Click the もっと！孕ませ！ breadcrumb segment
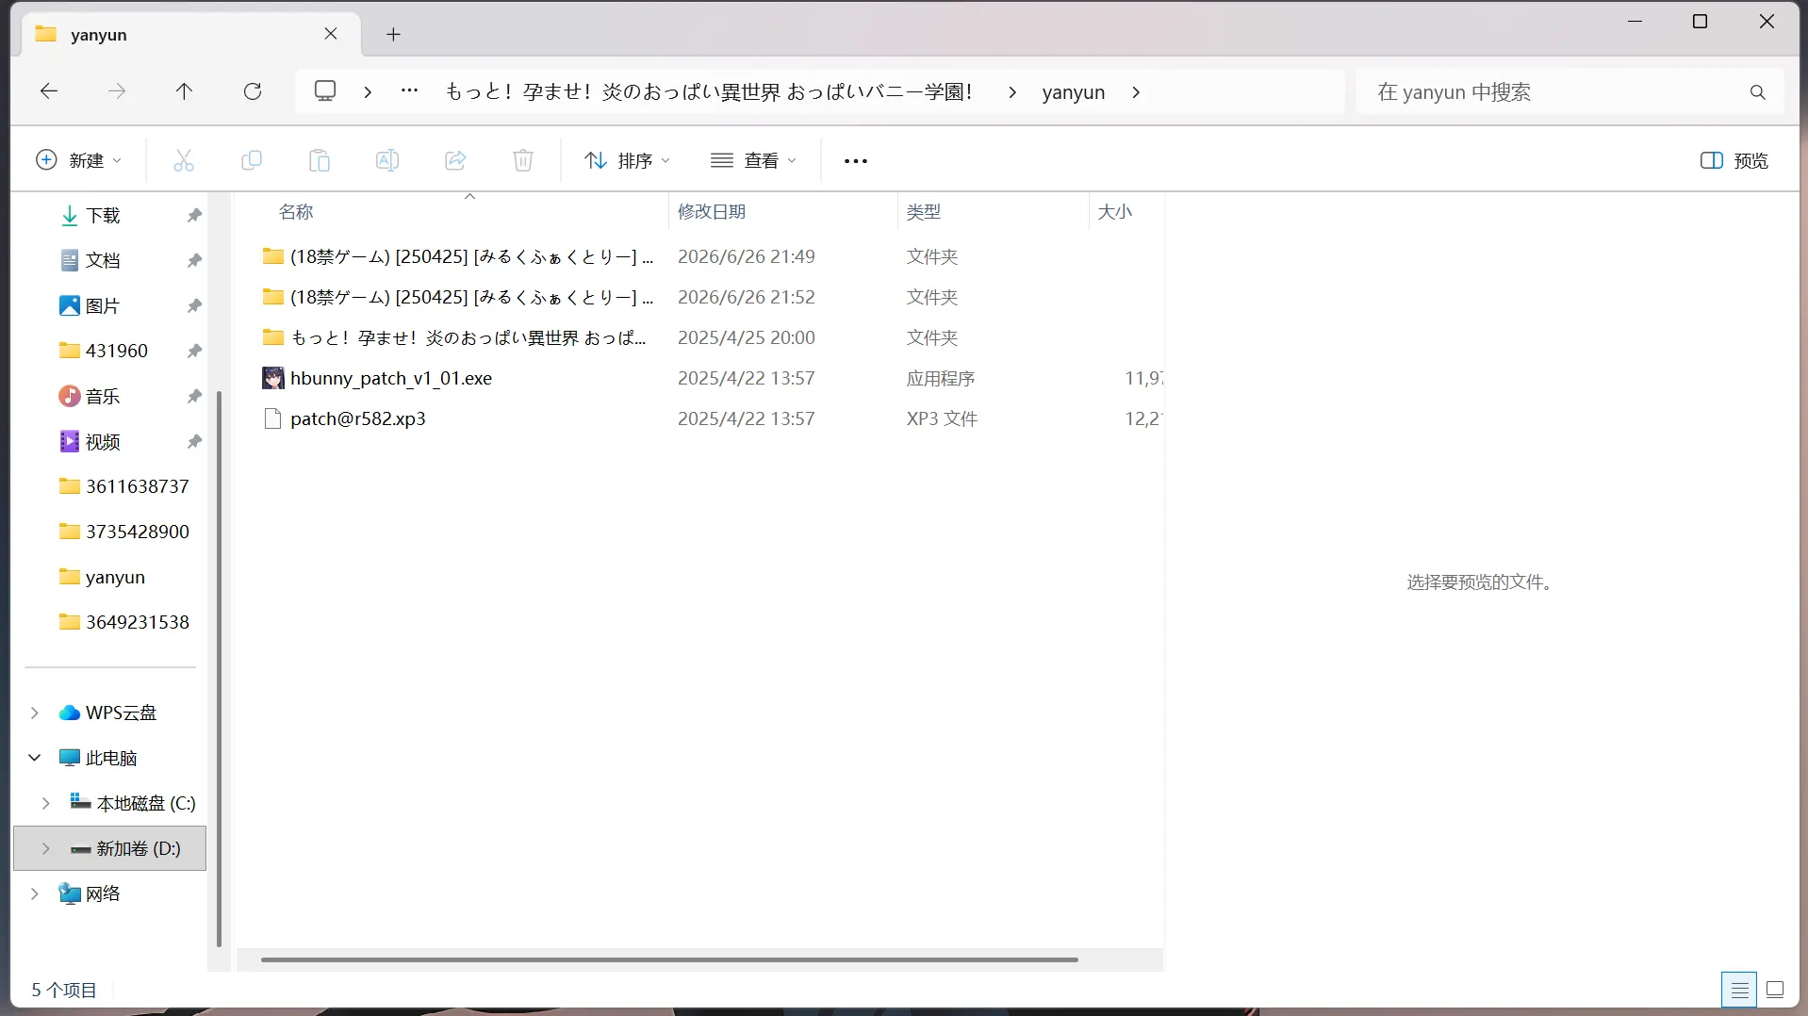Screen dimensions: 1808x1016 709,92
